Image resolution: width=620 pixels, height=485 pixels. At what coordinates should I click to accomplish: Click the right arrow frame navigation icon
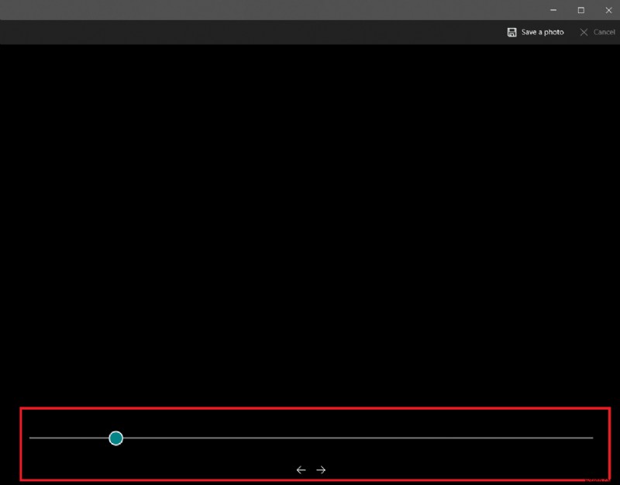[x=320, y=468]
